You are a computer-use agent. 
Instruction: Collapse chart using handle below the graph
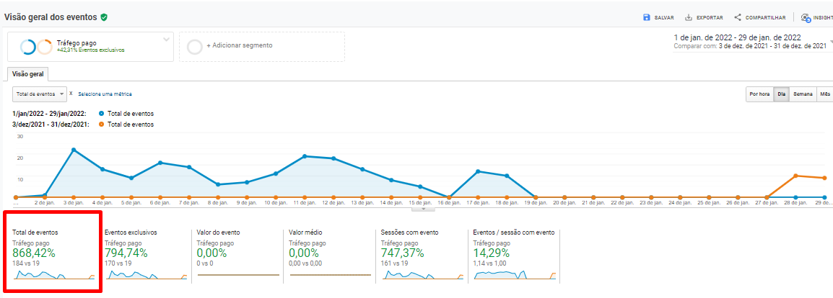(x=423, y=209)
